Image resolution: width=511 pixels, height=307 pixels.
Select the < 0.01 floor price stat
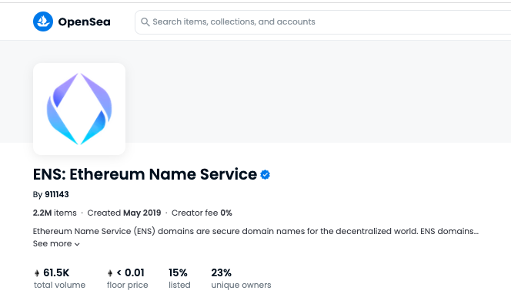pyautogui.click(x=128, y=279)
